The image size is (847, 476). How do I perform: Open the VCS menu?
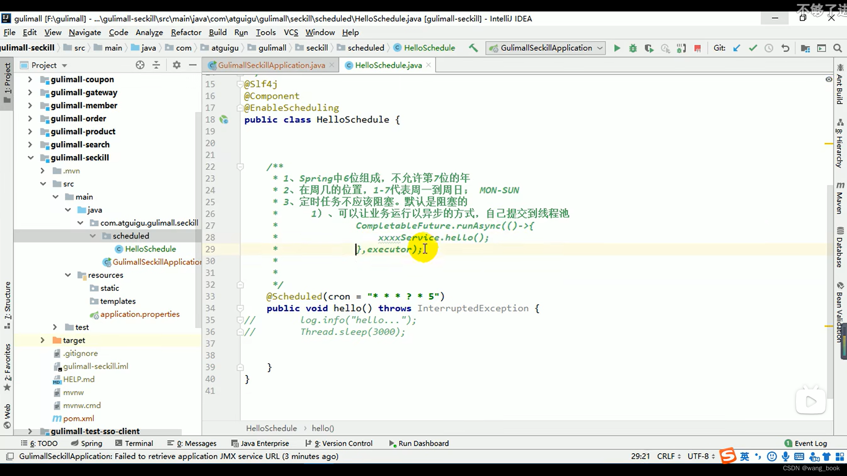click(x=291, y=32)
